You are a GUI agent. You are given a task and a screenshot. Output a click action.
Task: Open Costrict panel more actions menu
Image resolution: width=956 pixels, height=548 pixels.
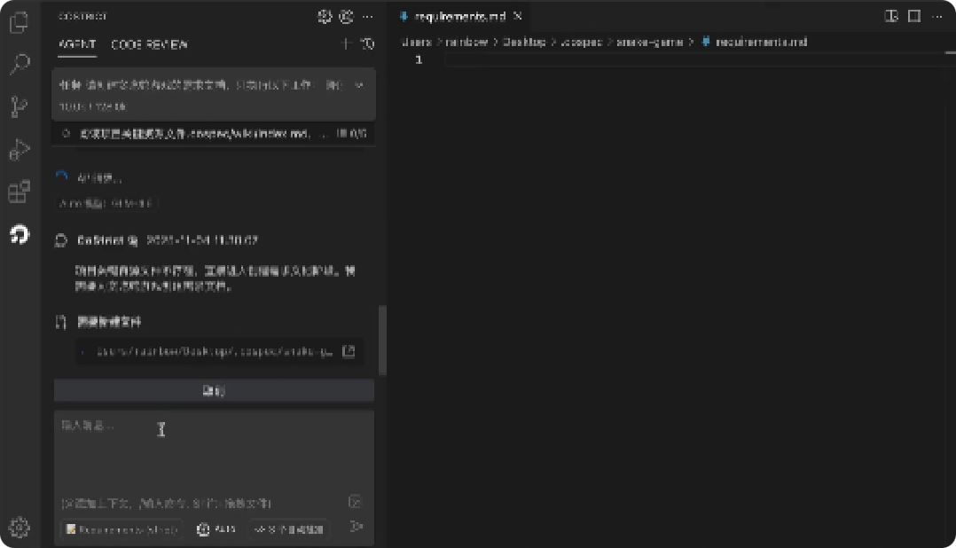tap(368, 17)
